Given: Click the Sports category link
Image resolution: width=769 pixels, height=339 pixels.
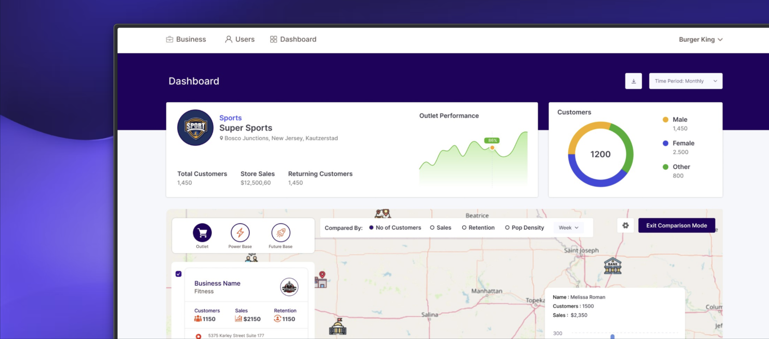Looking at the screenshot, I should click(230, 118).
